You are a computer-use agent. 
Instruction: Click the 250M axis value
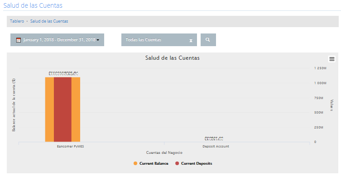point(319,127)
